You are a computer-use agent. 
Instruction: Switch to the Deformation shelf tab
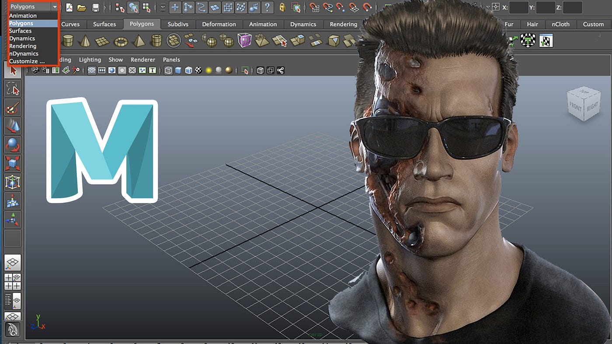coord(220,24)
